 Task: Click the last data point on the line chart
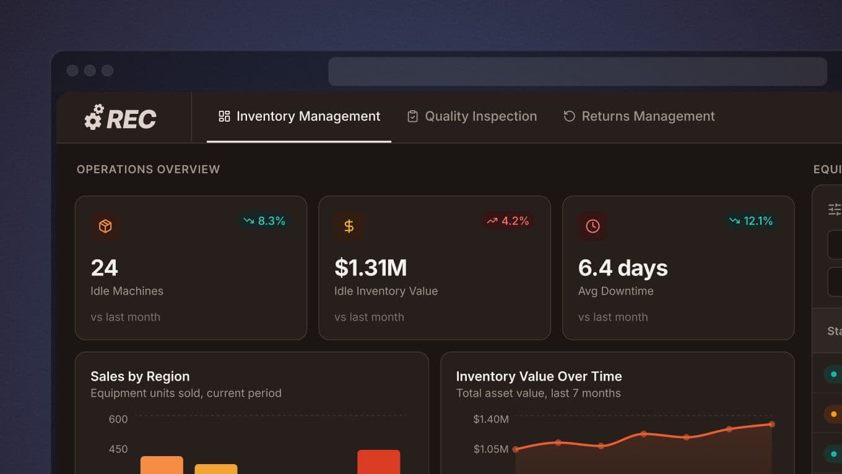pos(771,424)
